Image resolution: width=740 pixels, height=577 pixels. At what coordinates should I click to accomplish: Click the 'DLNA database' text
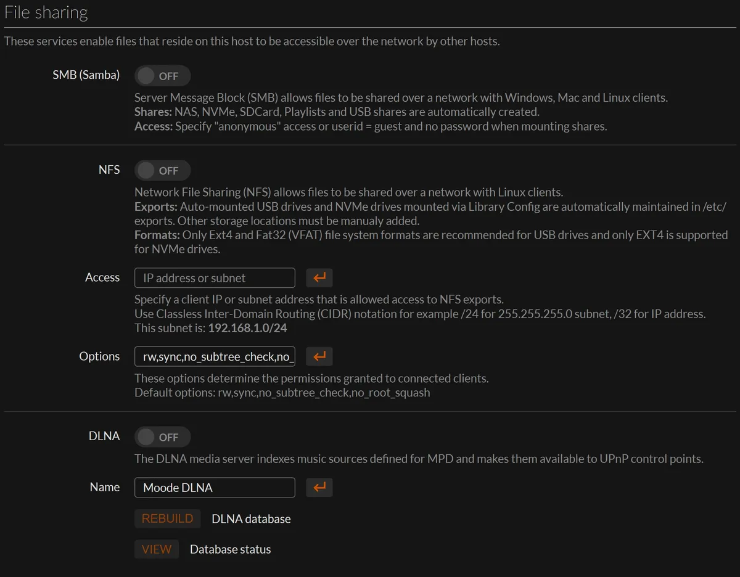coord(251,519)
